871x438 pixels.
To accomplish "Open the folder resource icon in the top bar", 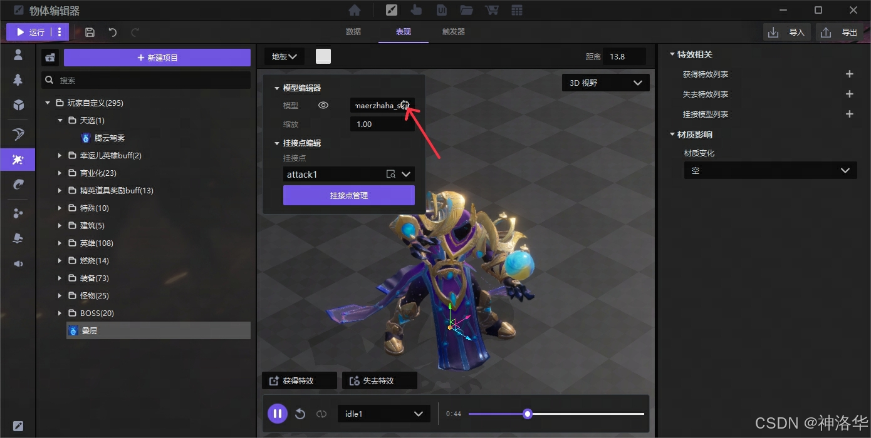I will coord(466,10).
